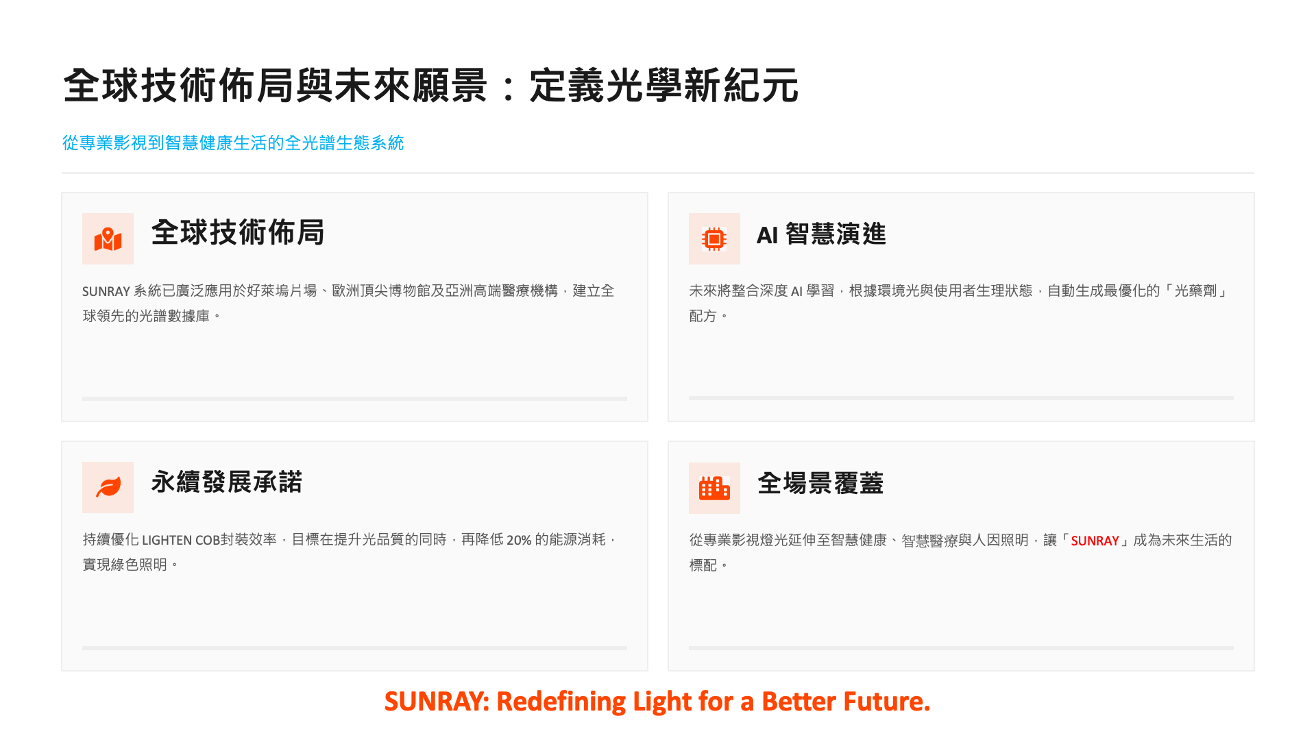Click the paragraph about 光藥劑 配方

[x=958, y=304]
